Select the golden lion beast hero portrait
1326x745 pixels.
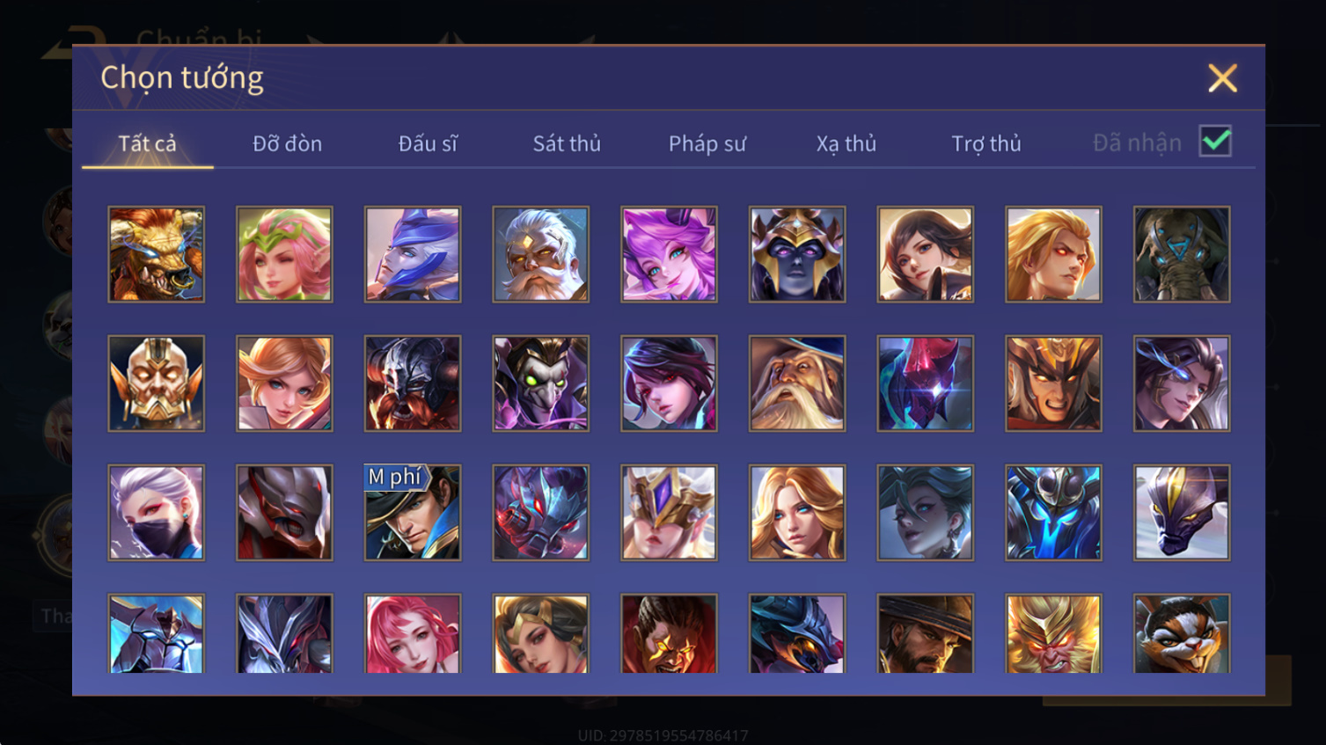pos(156,254)
